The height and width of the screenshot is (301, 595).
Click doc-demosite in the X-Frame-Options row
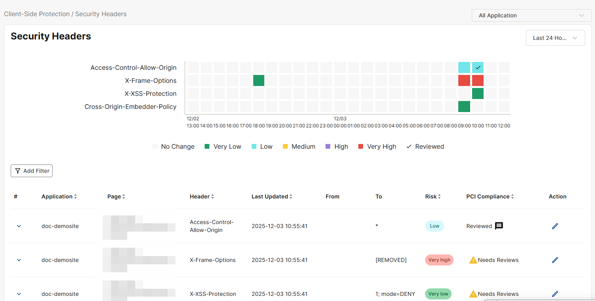pyautogui.click(x=60, y=260)
